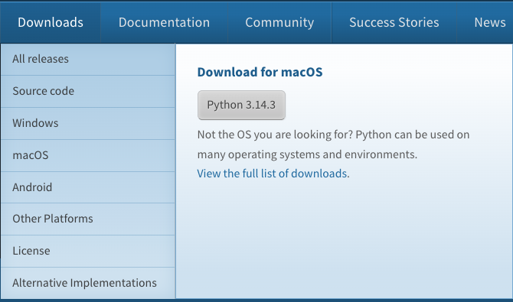This screenshot has height=302, width=513.
Task: Select Other Platforms menu entry
Action: tap(88, 219)
